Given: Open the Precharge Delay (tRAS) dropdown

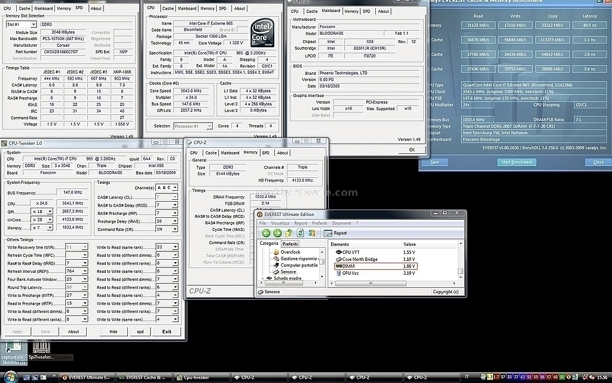Looking at the screenshot, I should pos(175,221).
